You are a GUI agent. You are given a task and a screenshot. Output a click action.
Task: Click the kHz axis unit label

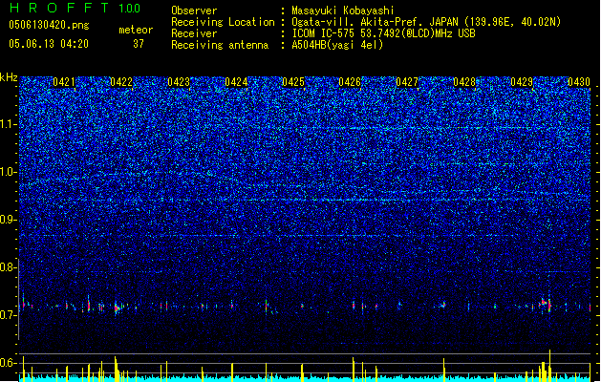pos(9,77)
